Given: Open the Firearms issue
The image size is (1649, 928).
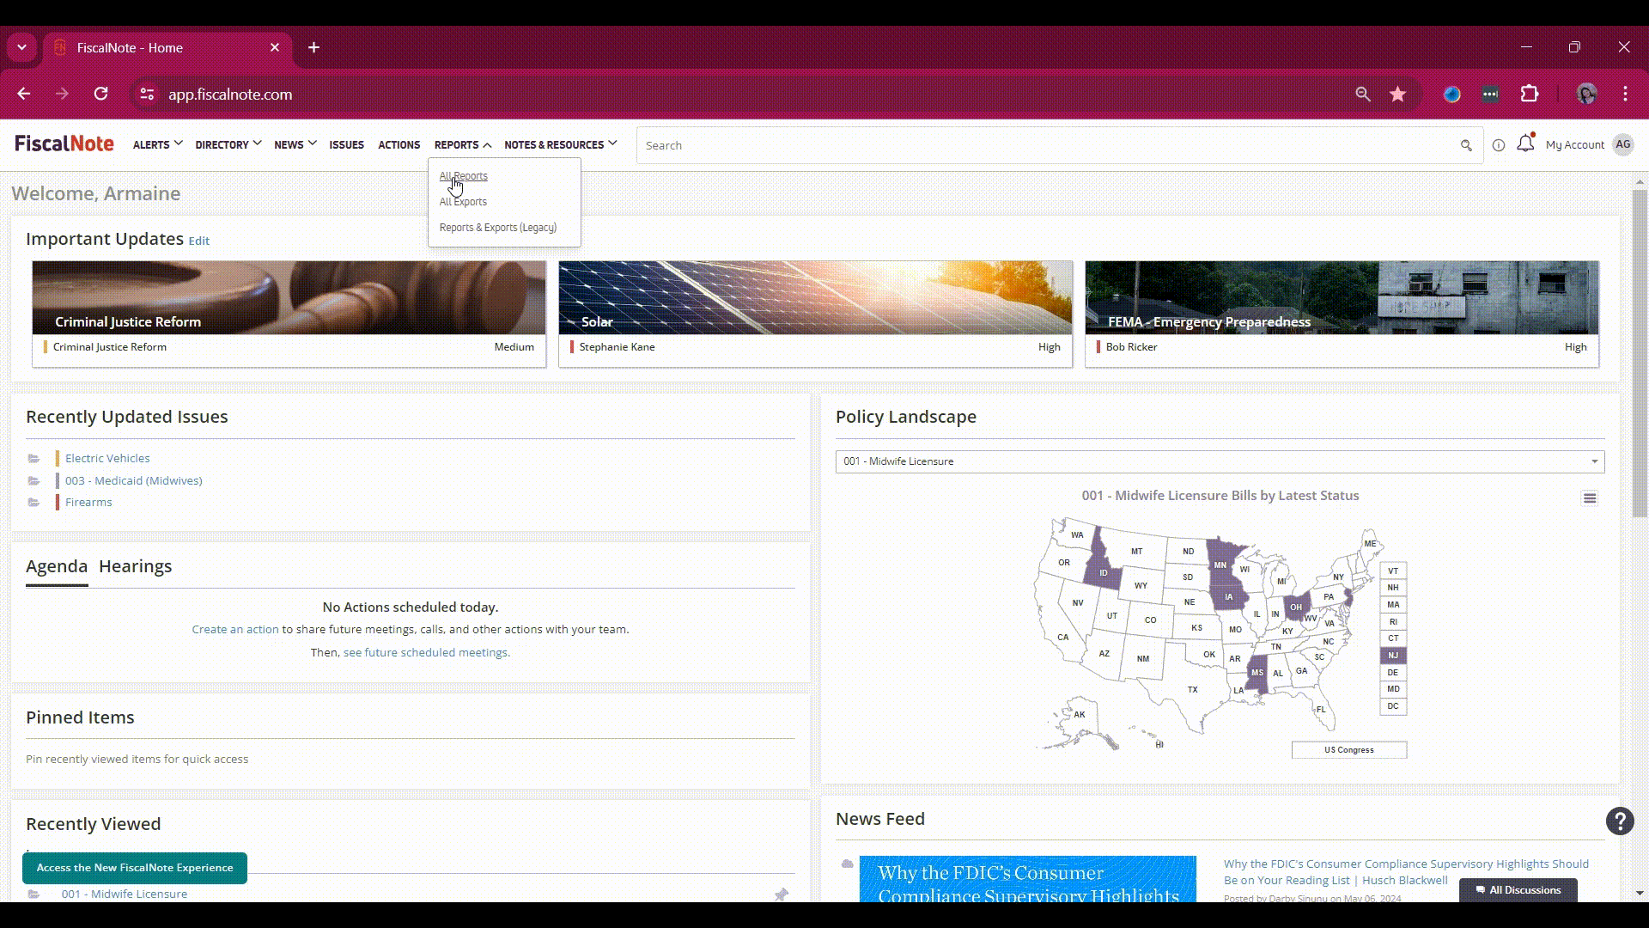Looking at the screenshot, I should click(88, 503).
